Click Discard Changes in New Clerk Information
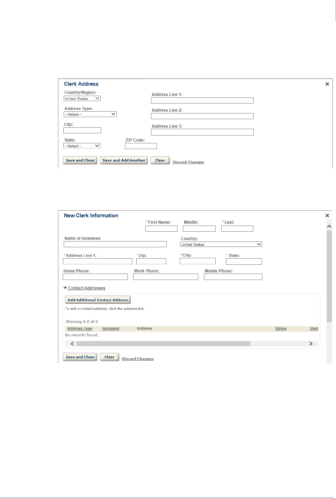 (138, 359)
